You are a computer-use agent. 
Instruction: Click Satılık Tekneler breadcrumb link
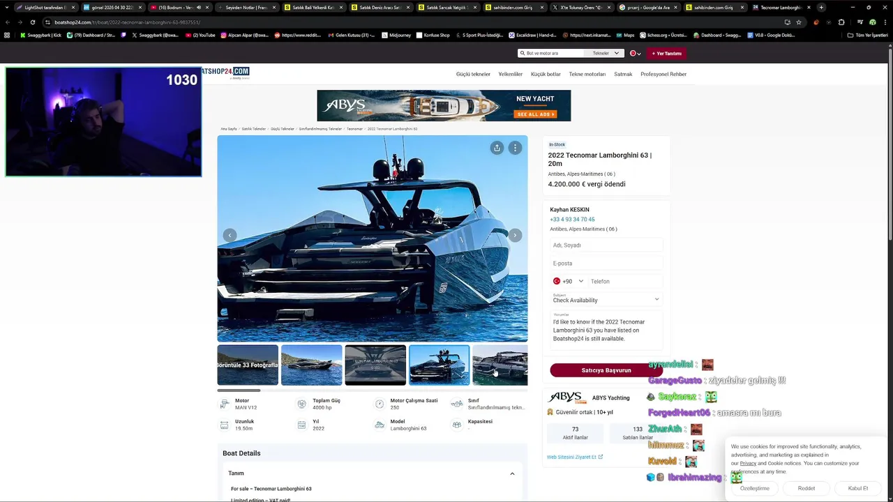tap(254, 129)
